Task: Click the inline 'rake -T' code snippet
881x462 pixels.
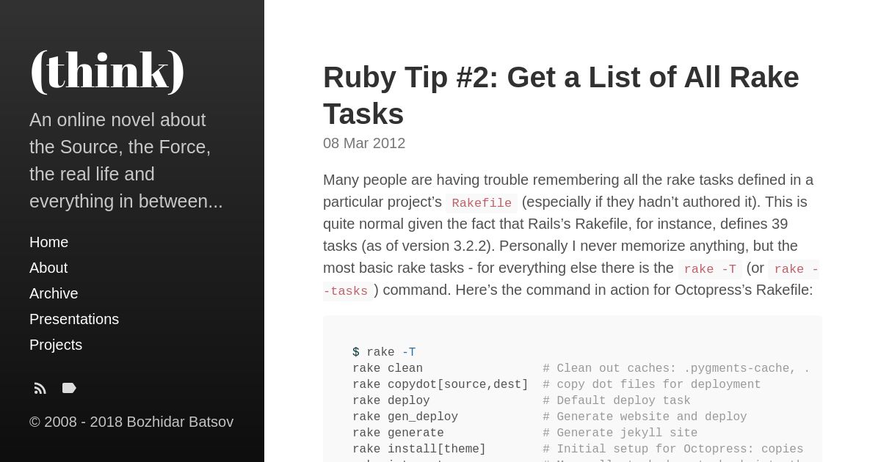Action: click(710, 269)
